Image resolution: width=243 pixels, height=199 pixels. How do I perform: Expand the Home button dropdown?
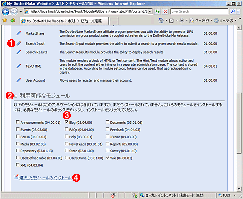[166, 21]
